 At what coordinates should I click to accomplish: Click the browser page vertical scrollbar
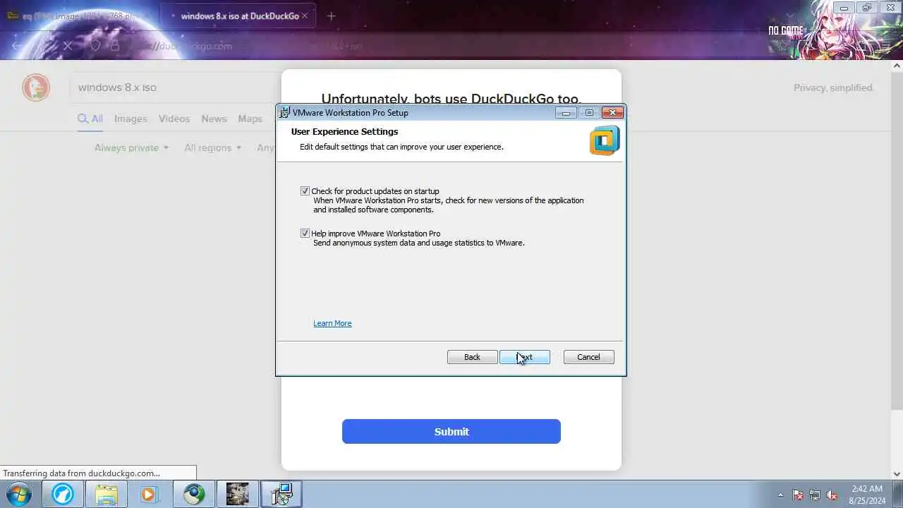pos(897,240)
